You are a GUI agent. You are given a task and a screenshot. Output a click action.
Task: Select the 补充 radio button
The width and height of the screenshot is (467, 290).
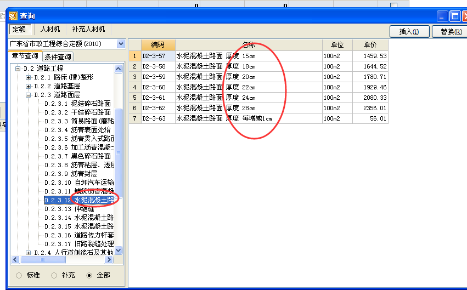click(54, 275)
